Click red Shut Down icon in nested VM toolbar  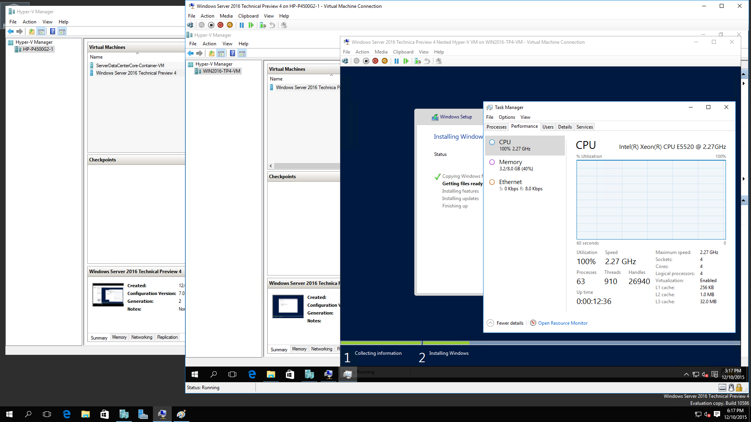click(375, 61)
